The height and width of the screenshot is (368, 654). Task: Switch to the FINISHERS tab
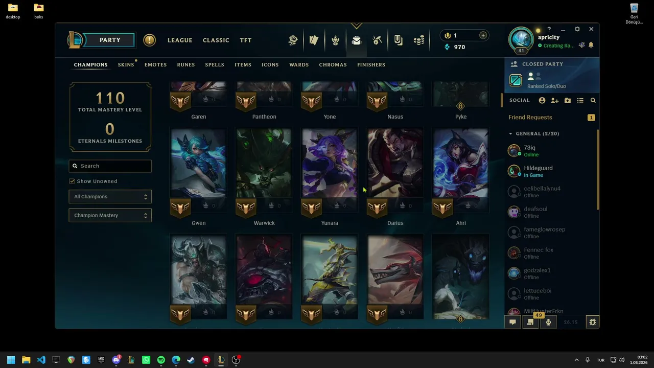point(371,65)
